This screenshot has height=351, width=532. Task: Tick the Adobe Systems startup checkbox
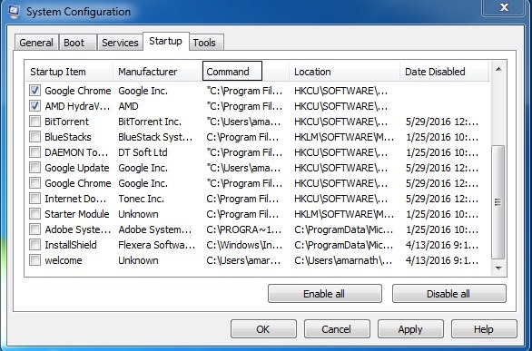point(34,229)
